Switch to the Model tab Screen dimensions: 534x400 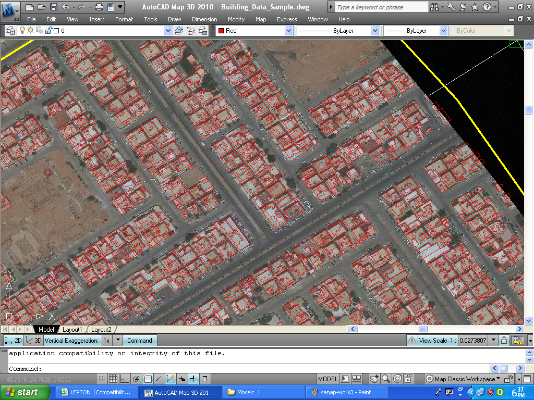point(46,329)
